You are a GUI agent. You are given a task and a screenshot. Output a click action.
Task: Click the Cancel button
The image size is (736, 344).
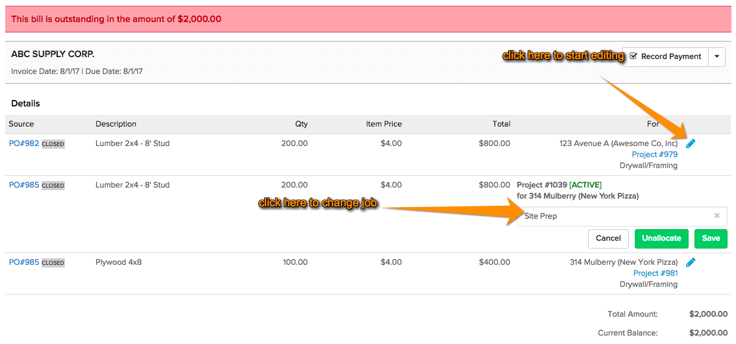[608, 238]
